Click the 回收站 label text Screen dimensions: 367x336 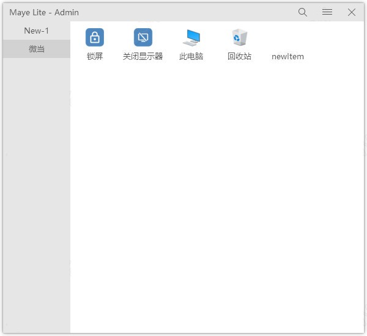(x=239, y=56)
